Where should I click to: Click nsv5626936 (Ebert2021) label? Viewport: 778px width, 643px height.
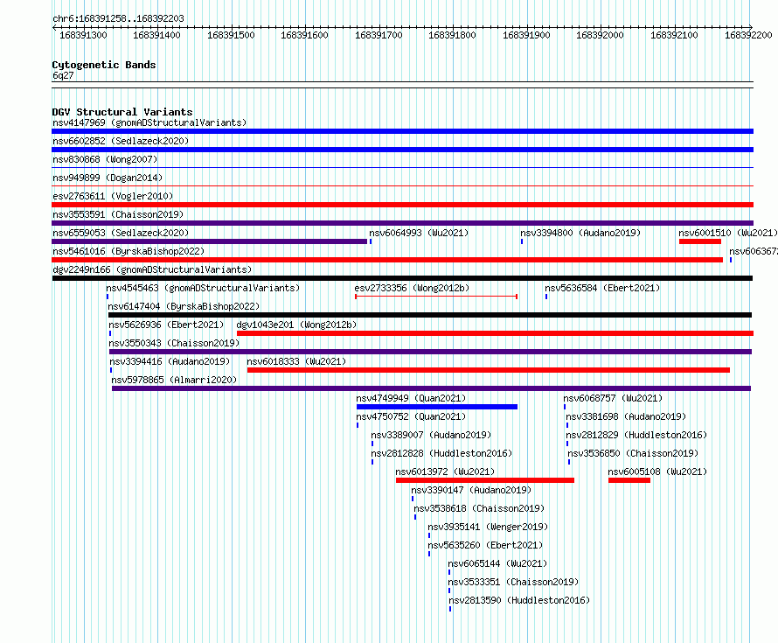pos(166,325)
